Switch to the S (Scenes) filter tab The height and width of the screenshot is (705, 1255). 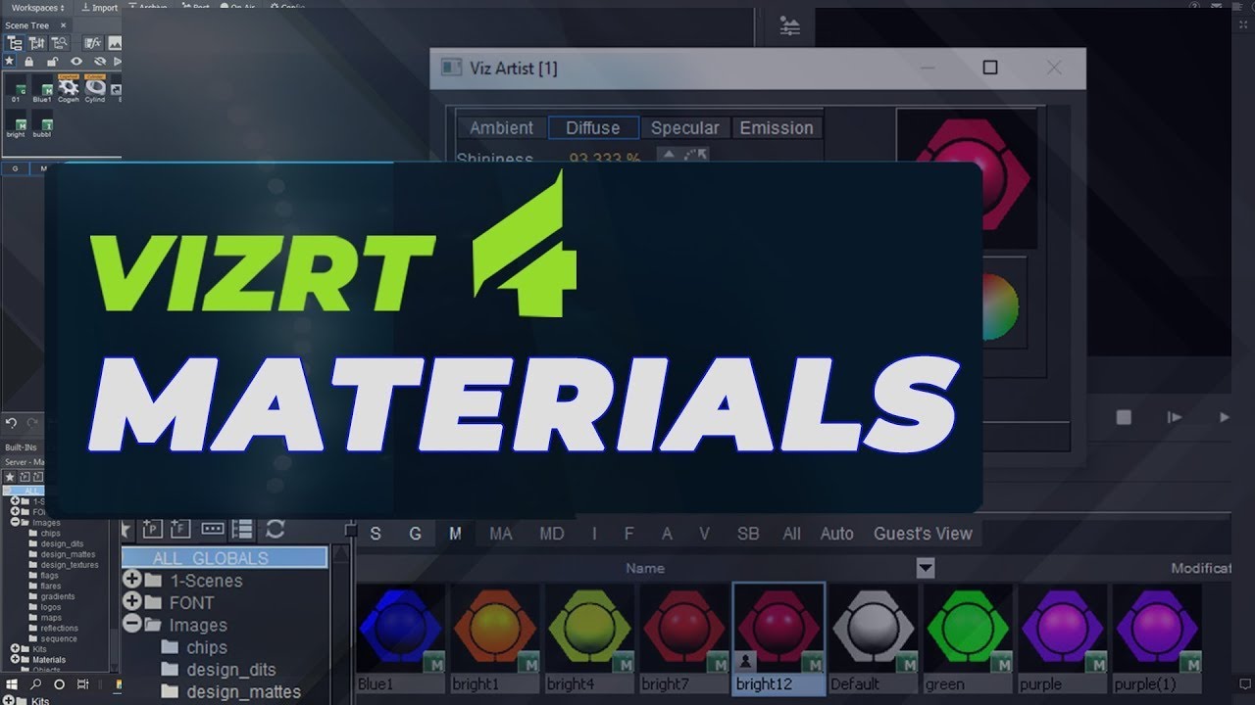tap(376, 534)
